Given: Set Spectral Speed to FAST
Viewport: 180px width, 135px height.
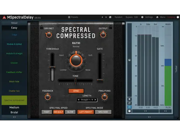Looking at the screenshot, I should point(47,112).
